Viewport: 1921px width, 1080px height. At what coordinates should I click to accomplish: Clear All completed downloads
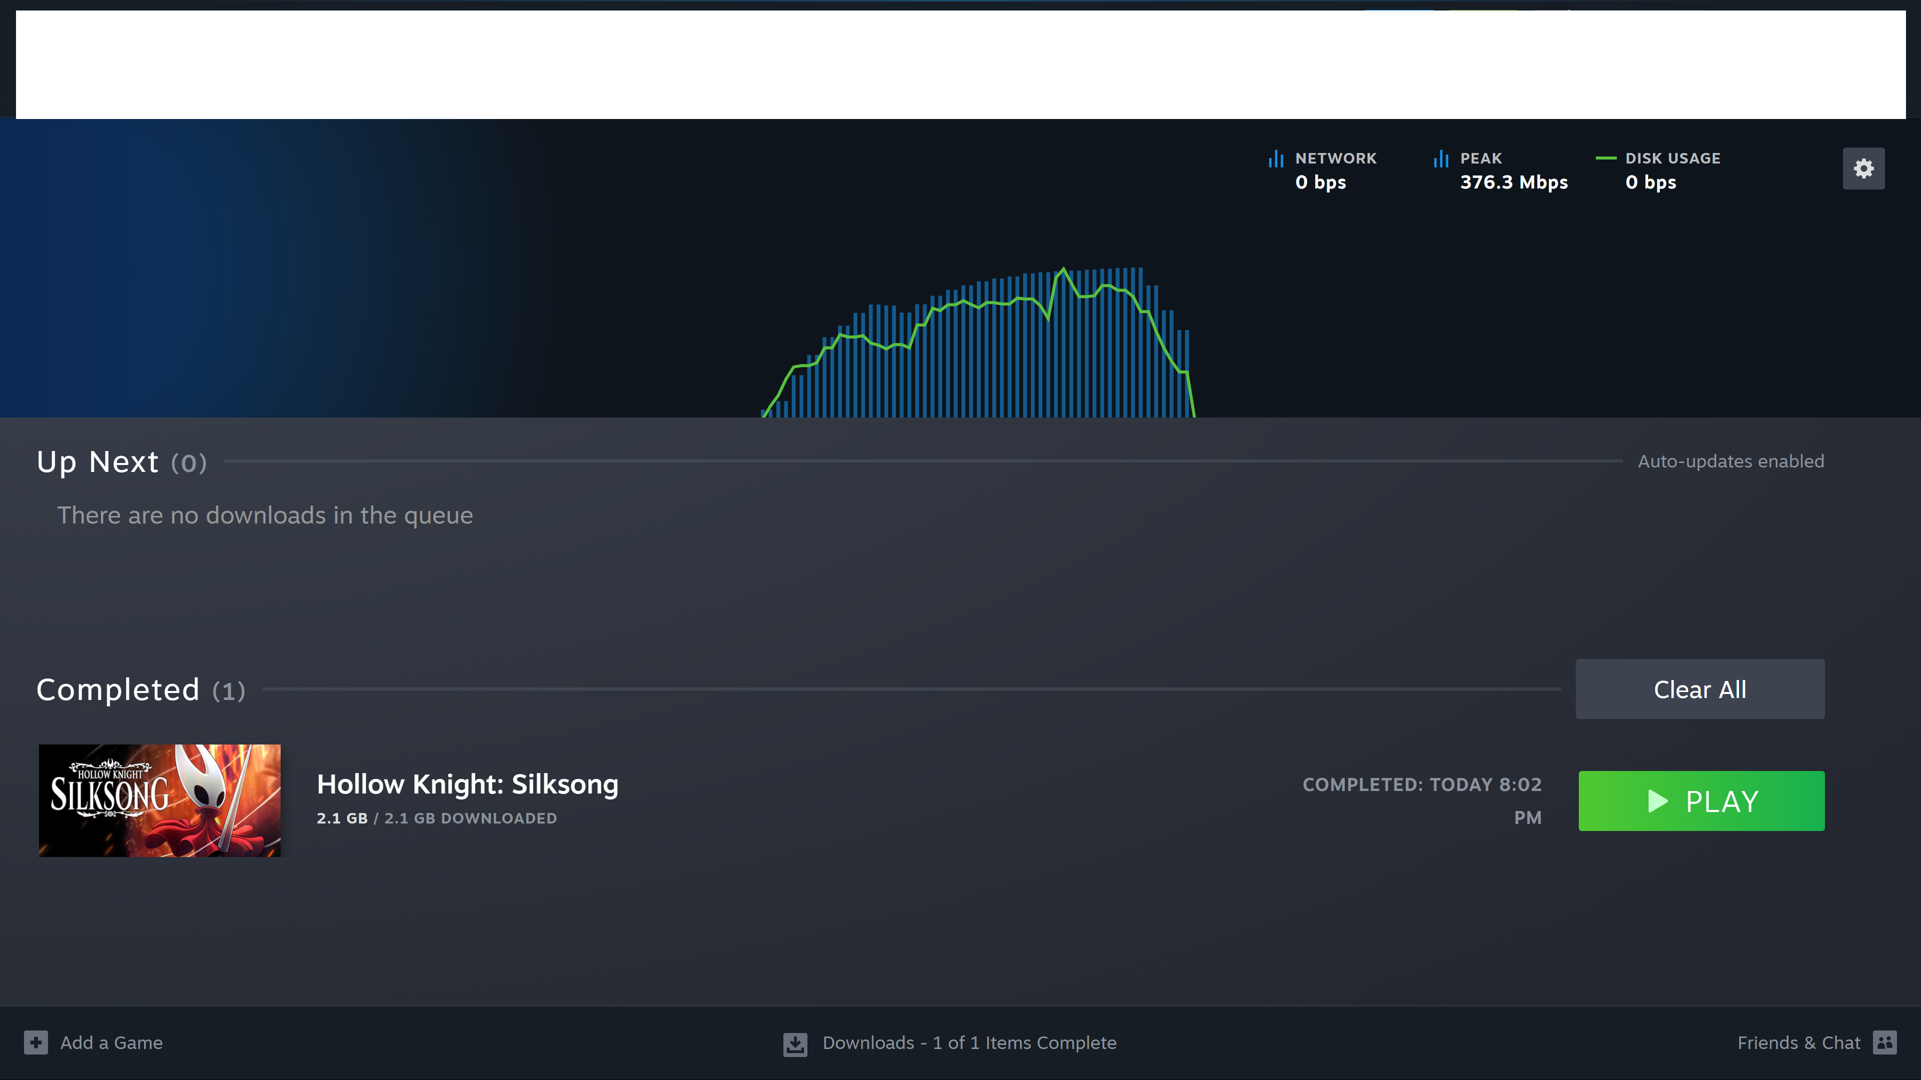[x=1699, y=688]
